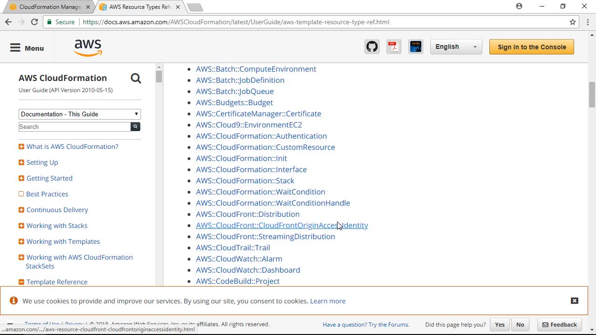Open a new browser tab
The width and height of the screenshot is (596, 335).
click(x=195, y=7)
